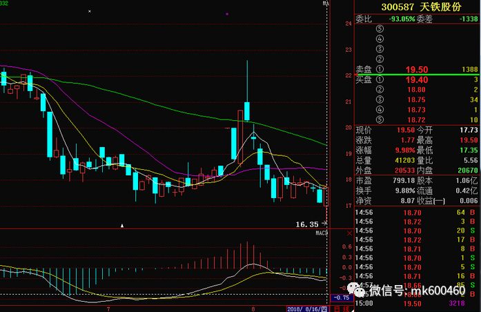The width and height of the screenshot is (481, 312).
Task: Open the 日线 period selector
Action: coord(338,309)
